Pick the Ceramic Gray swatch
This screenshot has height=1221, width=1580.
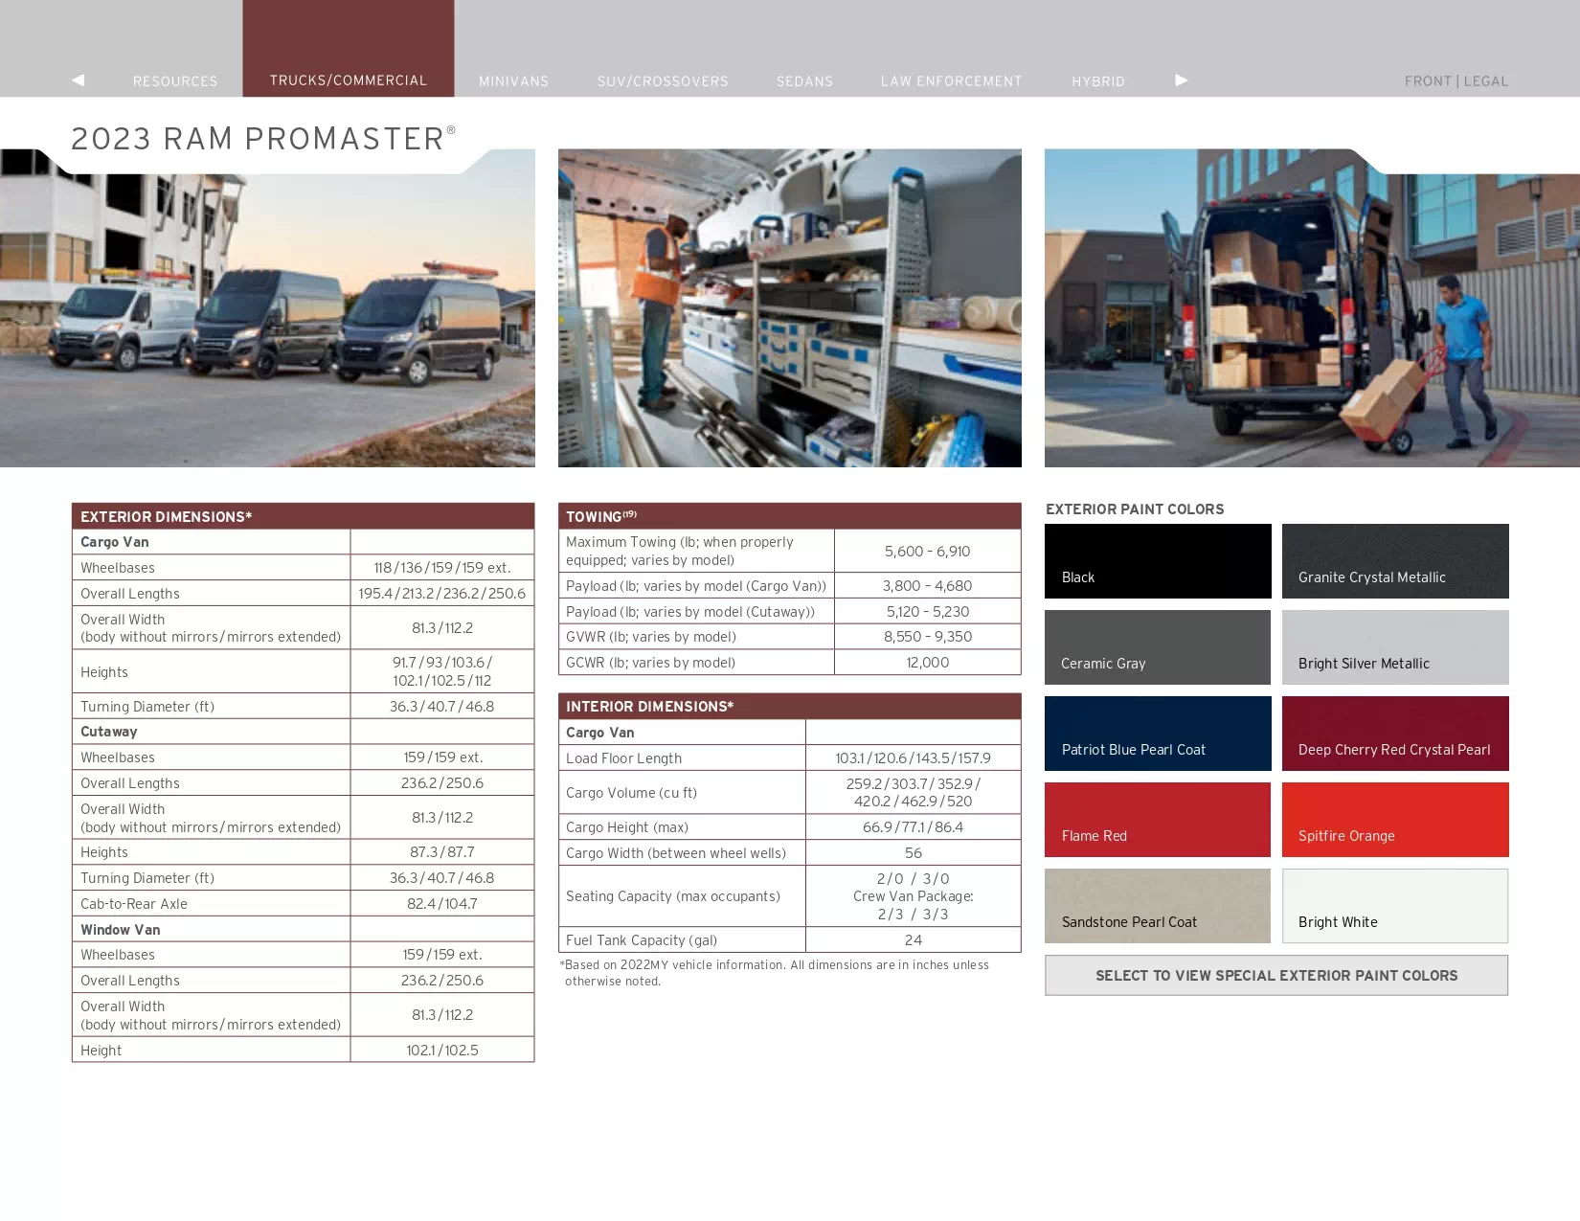pos(1158,647)
